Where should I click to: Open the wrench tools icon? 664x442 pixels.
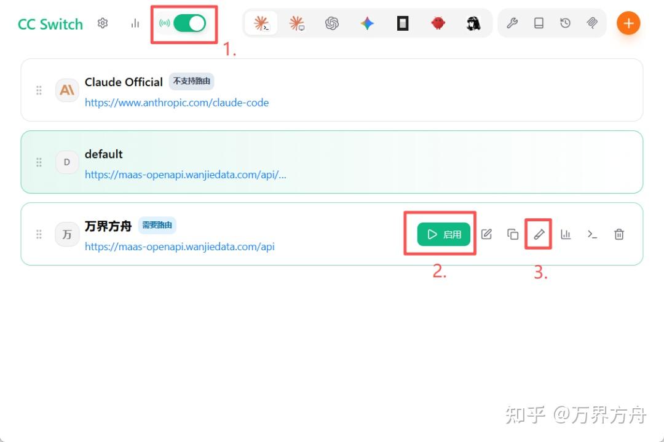pos(512,23)
